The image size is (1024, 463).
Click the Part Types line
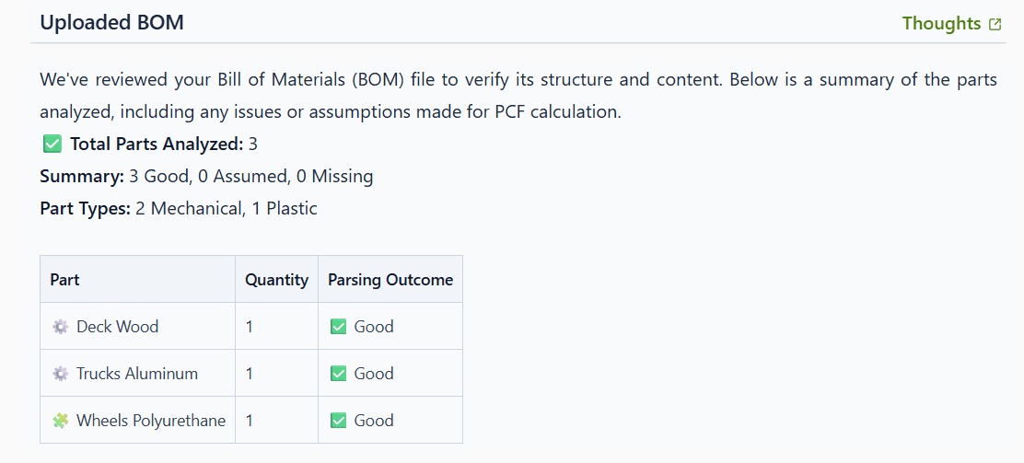[178, 208]
